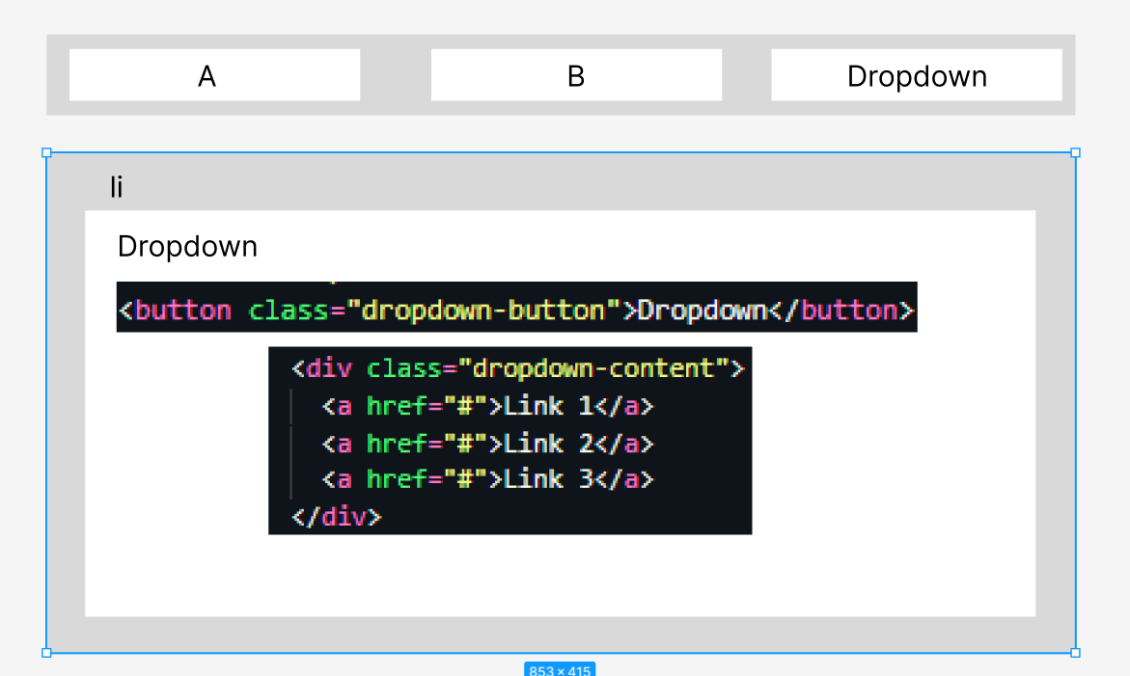Select the Dropdown box in top bar
1130x676 pixels.
pyautogui.click(x=916, y=75)
